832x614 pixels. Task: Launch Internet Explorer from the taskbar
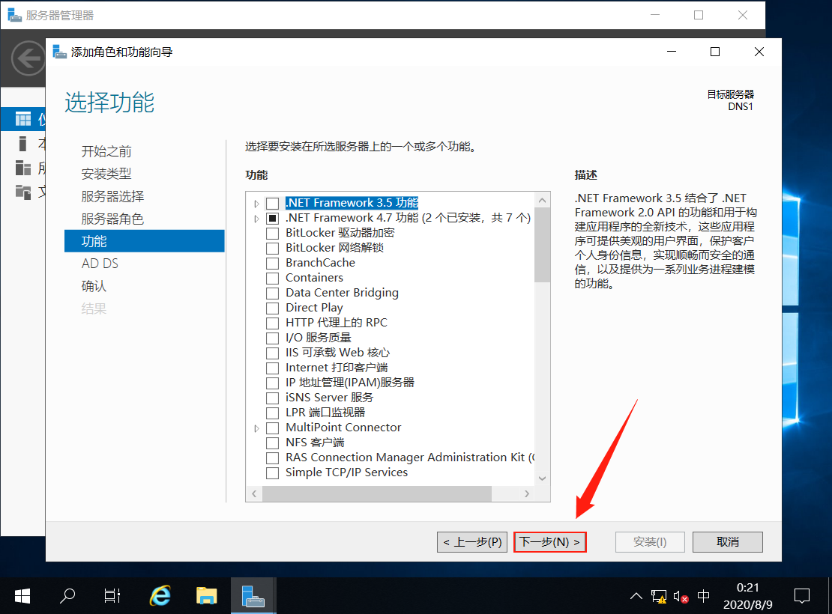coord(160,596)
